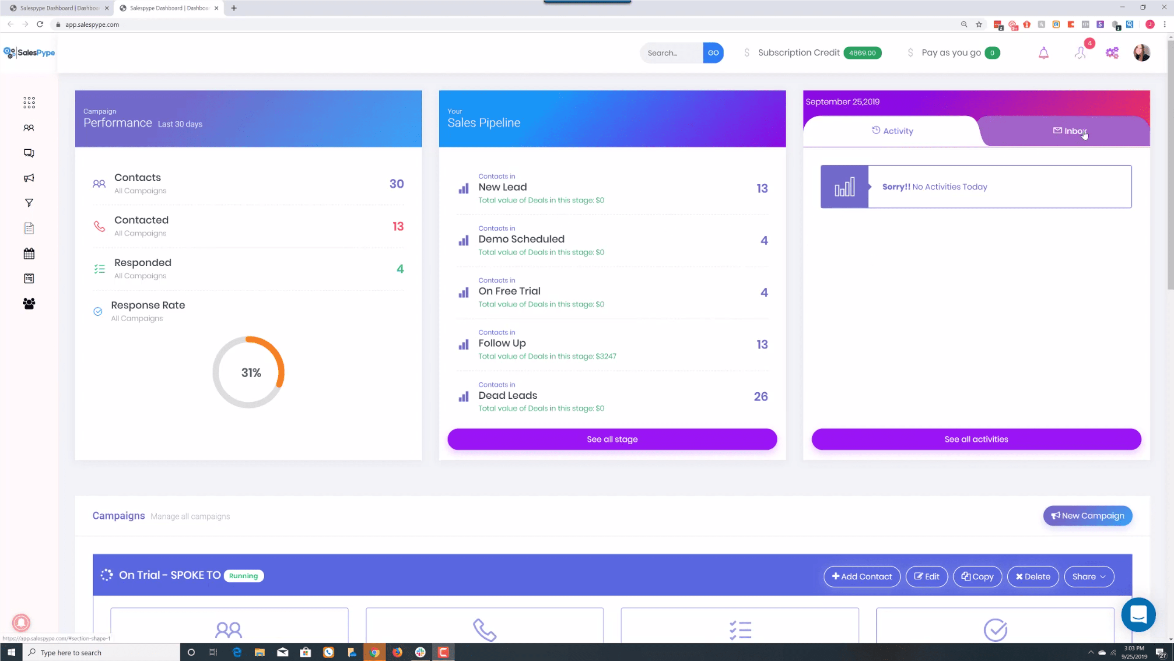The width and height of the screenshot is (1174, 661).
Task: Focus the Search input field
Action: pos(672,53)
